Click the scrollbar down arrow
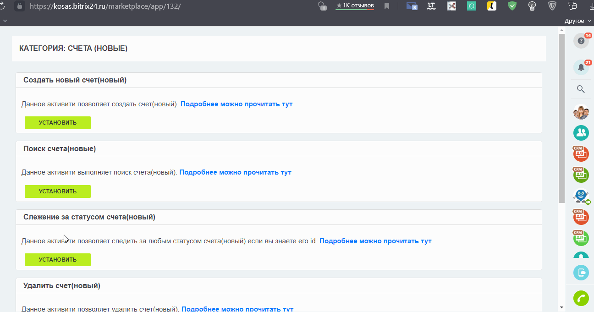 (561, 307)
